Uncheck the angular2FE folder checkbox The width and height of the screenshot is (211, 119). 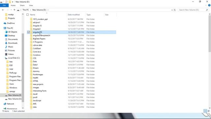[29, 32]
